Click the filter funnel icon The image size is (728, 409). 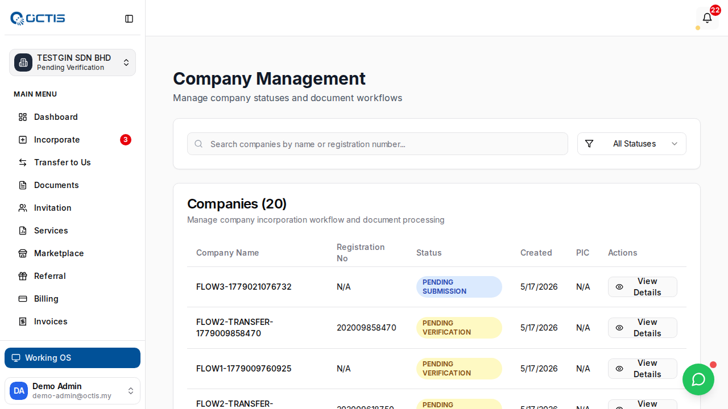(x=589, y=144)
